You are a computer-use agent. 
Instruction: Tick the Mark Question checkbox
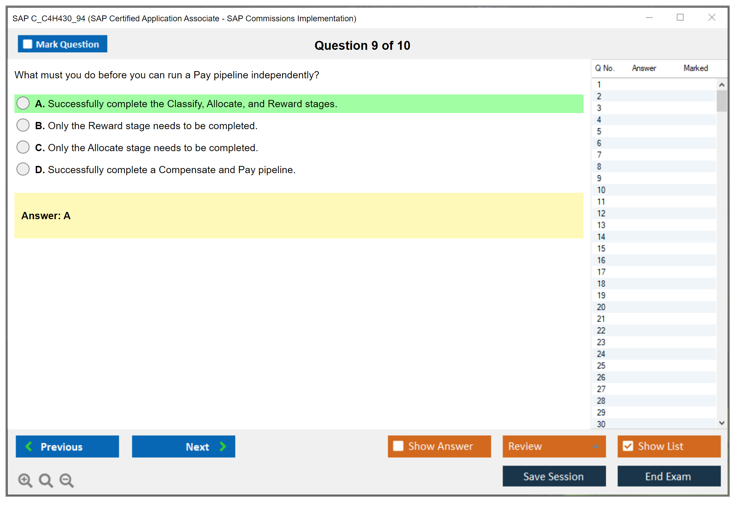pos(27,44)
